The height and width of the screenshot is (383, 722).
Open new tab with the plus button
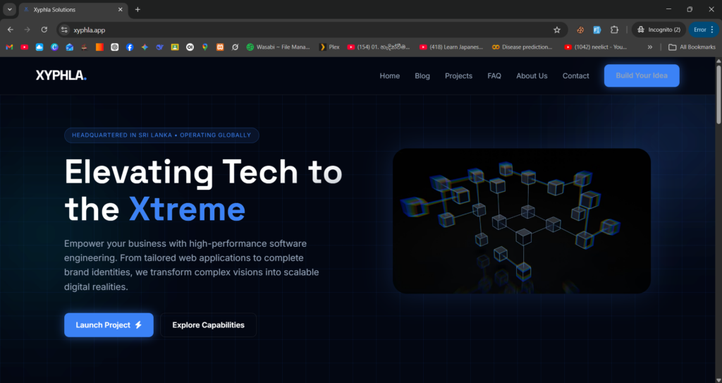pos(137,9)
